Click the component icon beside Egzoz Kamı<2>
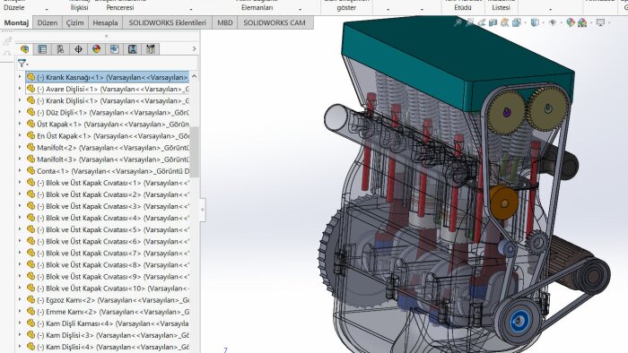 point(31,300)
